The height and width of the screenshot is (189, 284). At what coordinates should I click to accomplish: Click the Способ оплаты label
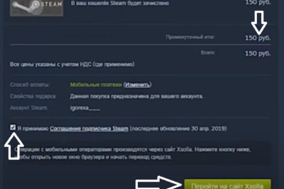(30, 85)
